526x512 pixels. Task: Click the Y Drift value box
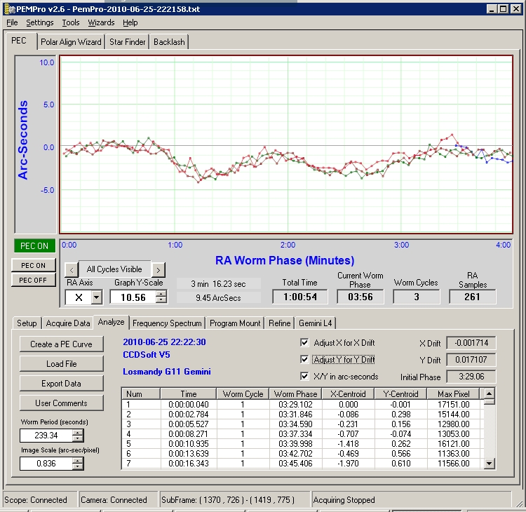click(471, 360)
